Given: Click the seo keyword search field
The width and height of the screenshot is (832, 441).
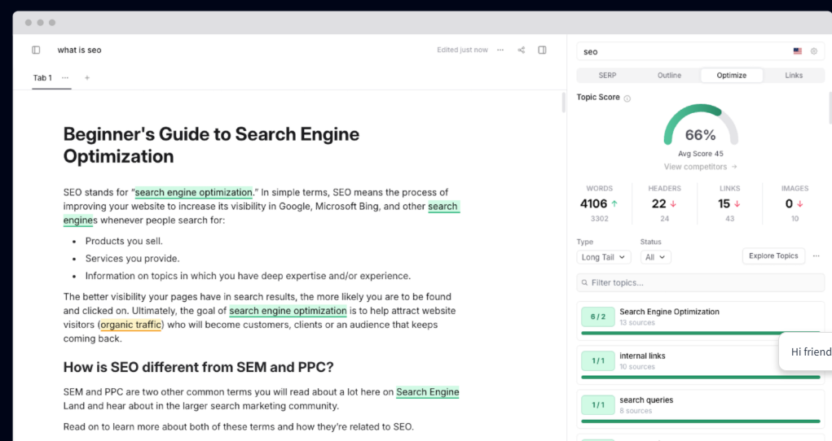Looking at the screenshot, I should [x=701, y=51].
